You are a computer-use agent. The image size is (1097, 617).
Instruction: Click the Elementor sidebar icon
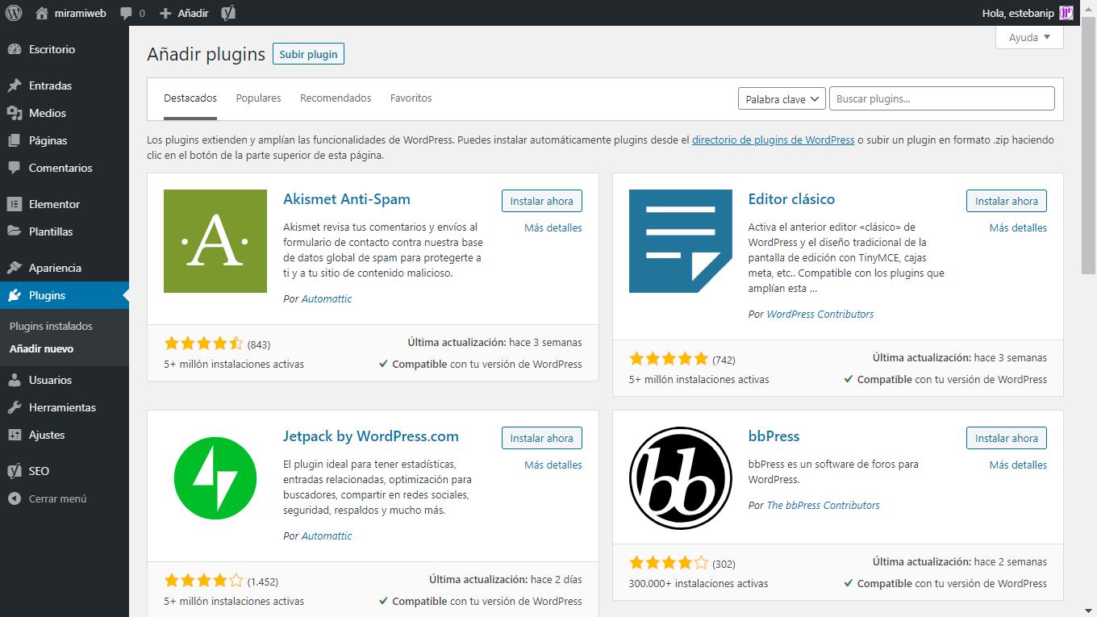[14, 204]
